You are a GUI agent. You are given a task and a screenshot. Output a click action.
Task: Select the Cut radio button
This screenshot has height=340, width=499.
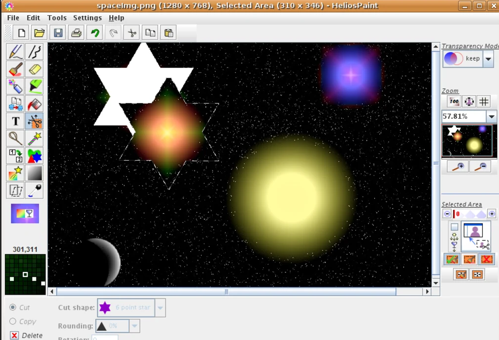(13, 307)
